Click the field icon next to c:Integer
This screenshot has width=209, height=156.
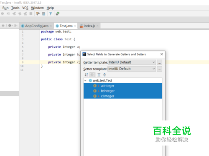95,96
